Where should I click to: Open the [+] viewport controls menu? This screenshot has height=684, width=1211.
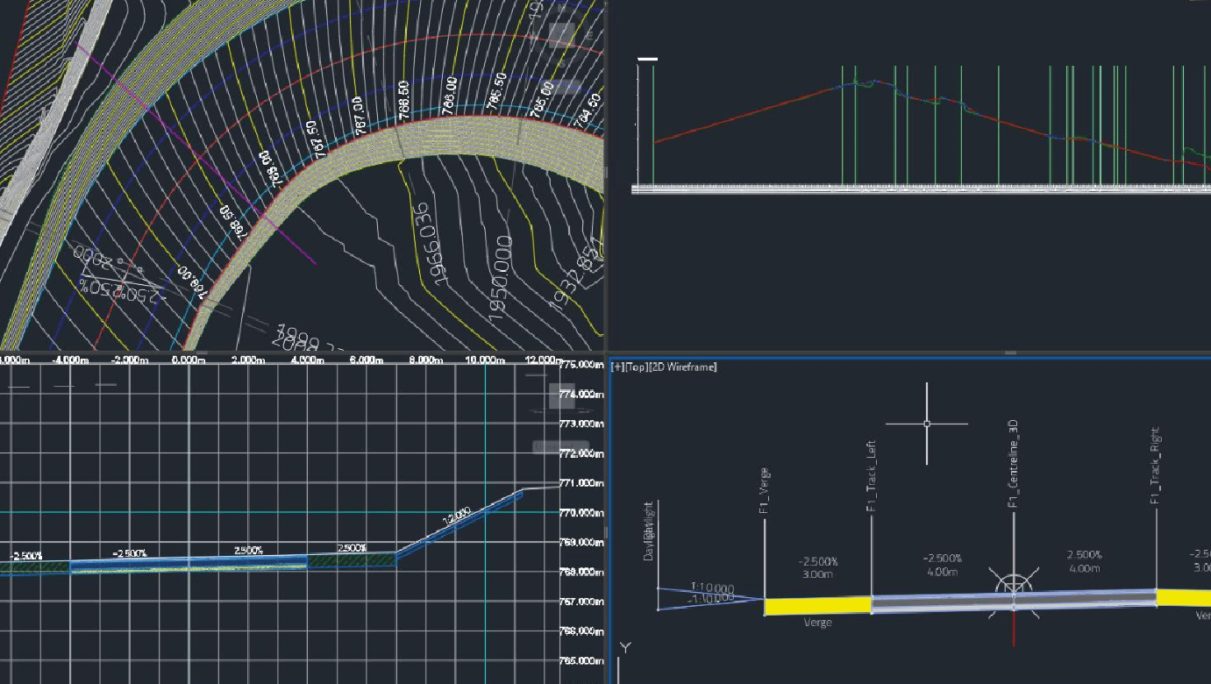tap(616, 367)
